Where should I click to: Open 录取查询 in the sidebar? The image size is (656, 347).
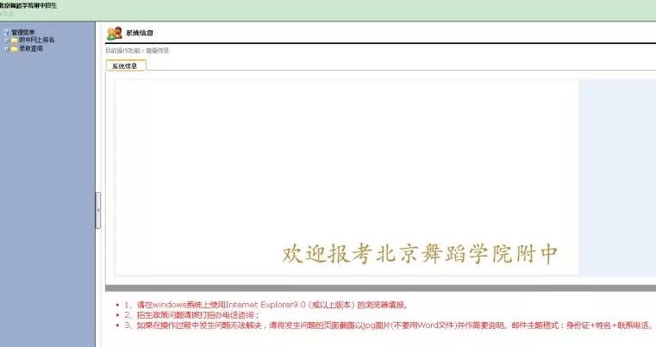click(x=31, y=48)
